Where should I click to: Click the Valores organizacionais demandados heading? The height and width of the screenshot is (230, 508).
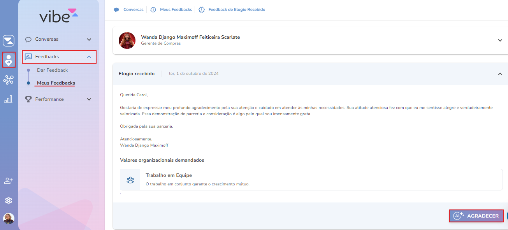[162, 160]
